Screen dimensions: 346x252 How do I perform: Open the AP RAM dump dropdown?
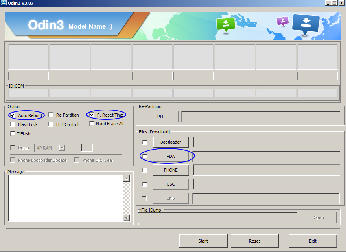click(x=62, y=148)
